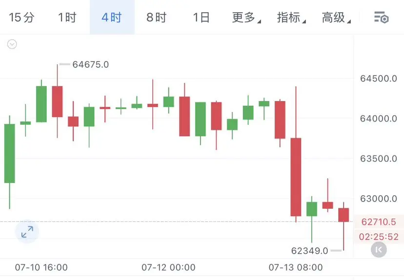
Task: Expand the 指标 indicators dropdown
Action: [x=291, y=18]
